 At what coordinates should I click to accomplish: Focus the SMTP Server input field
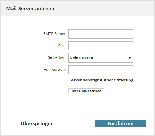point(101,34)
